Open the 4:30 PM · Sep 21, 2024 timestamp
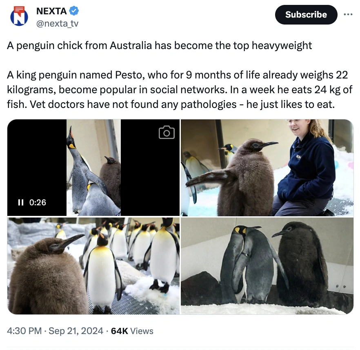The width and height of the screenshot is (360, 350). [55, 331]
